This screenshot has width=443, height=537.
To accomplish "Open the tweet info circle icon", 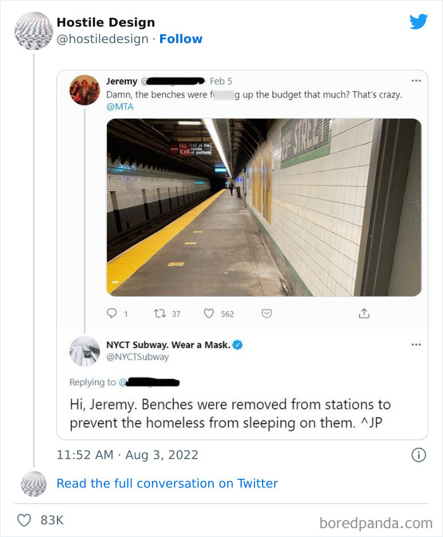I will pyautogui.click(x=418, y=455).
